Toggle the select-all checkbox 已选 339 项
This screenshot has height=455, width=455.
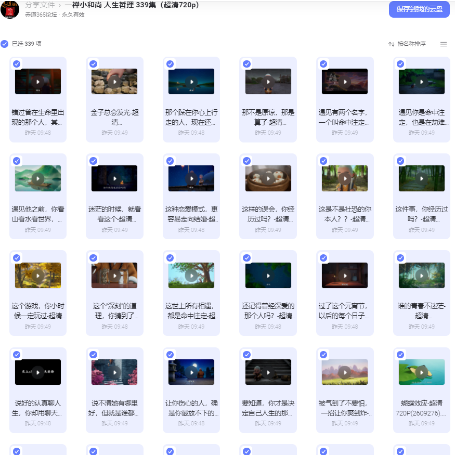click(x=4, y=44)
